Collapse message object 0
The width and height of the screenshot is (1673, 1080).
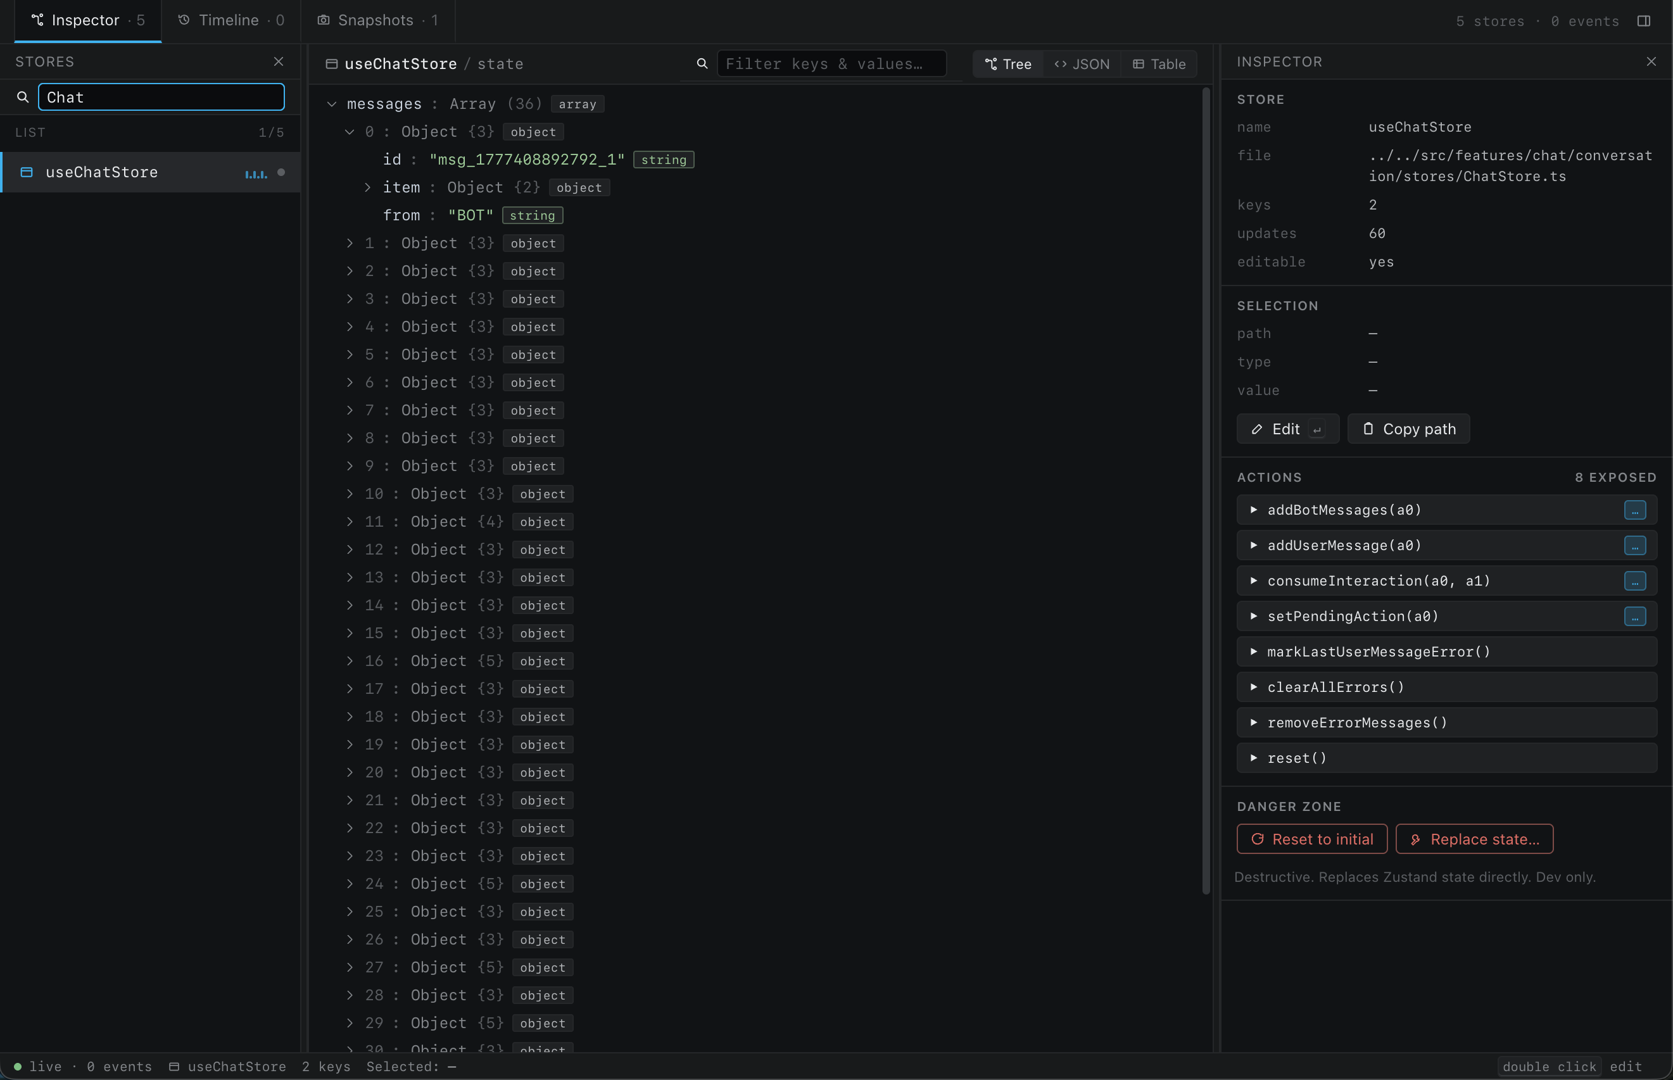pos(350,132)
